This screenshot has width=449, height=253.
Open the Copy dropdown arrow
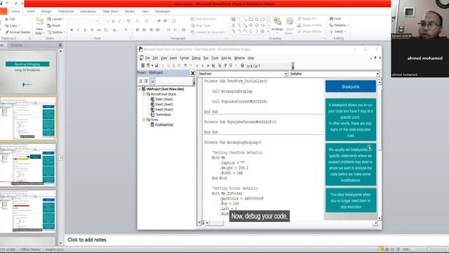pyautogui.click(x=19, y=25)
